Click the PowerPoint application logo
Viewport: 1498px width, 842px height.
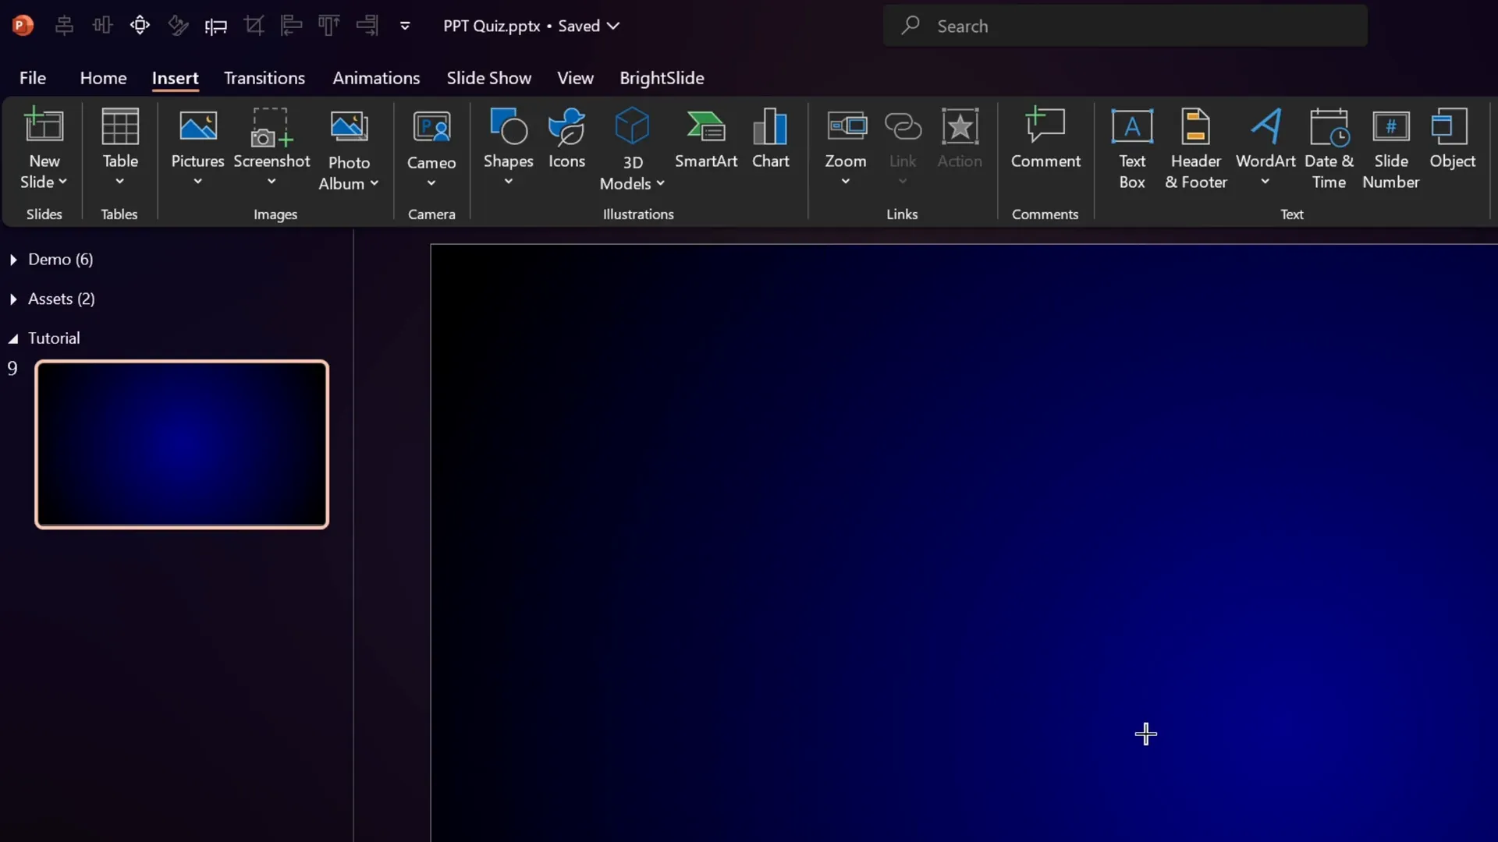coord(23,26)
